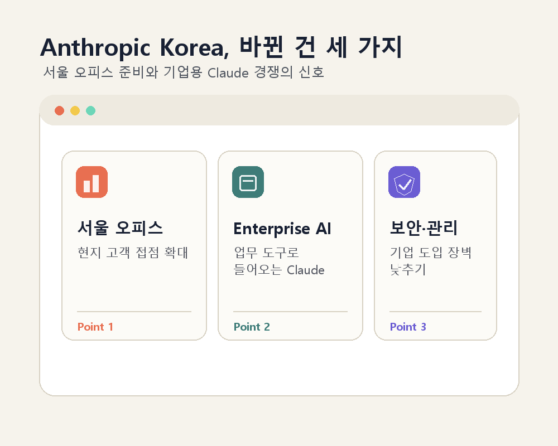Screen dimensions: 558x446
Task: Click the Point 2 label
Action: [x=252, y=327]
